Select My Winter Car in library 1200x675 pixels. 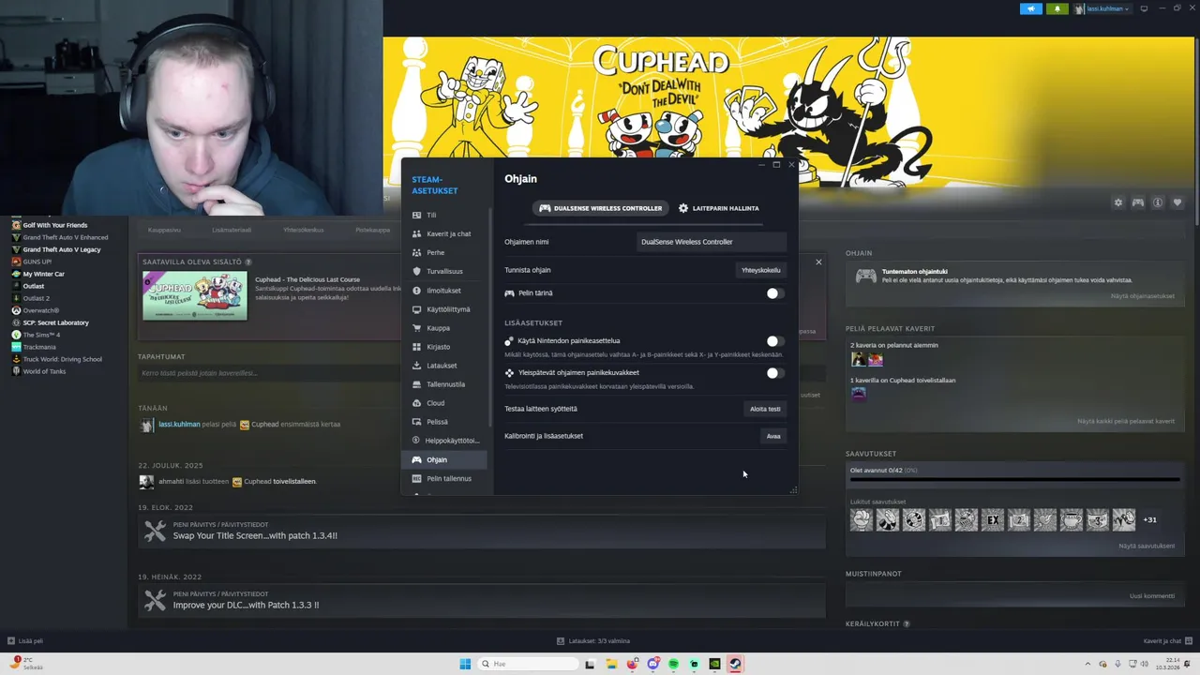point(44,274)
